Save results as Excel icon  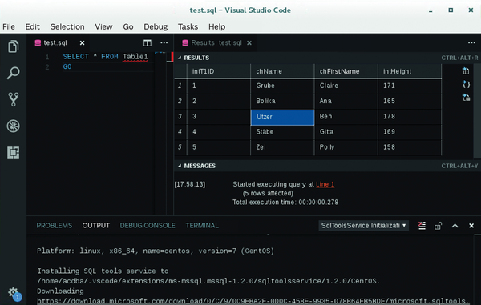click(466, 98)
